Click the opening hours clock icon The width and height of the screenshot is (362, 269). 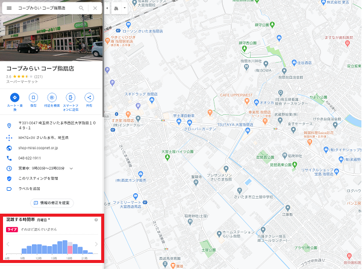[9, 169]
